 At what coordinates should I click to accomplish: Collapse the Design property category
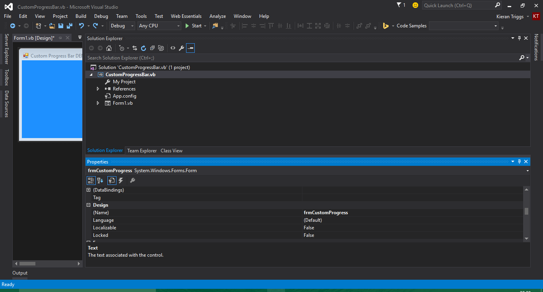point(89,205)
